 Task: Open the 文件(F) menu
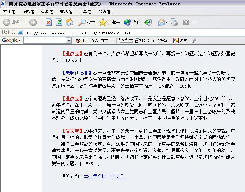tap(10, 12)
